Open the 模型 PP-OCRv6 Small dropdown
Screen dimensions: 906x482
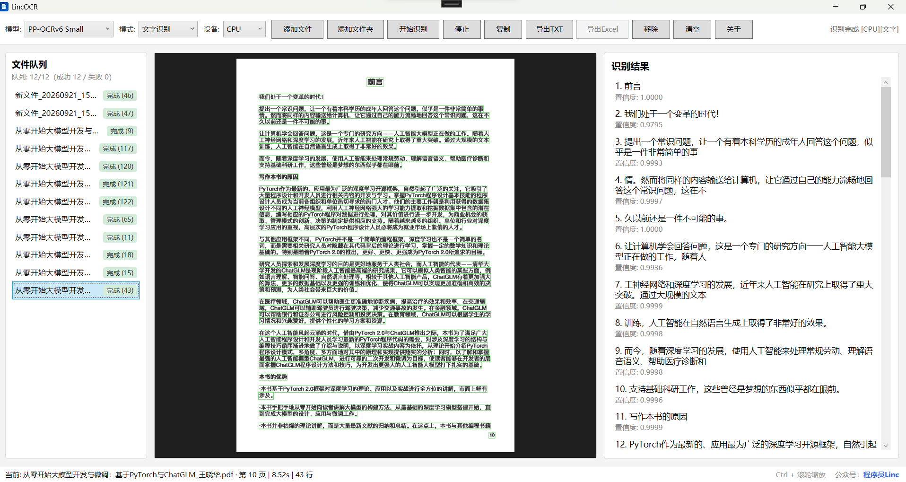click(69, 29)
